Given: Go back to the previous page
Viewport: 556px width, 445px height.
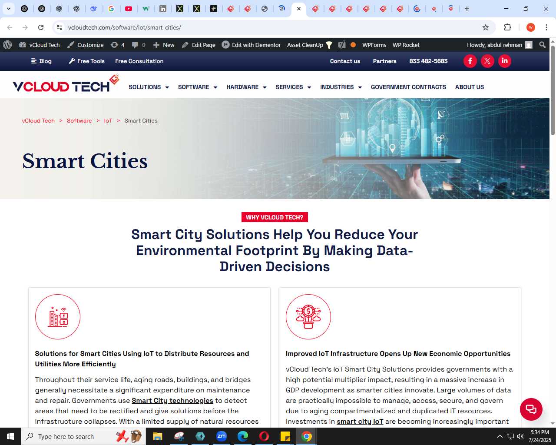Looking at the screenshot, I should (x=10, y=27).
